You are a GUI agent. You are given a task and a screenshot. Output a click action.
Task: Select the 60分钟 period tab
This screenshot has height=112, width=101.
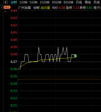click(68, 2)
